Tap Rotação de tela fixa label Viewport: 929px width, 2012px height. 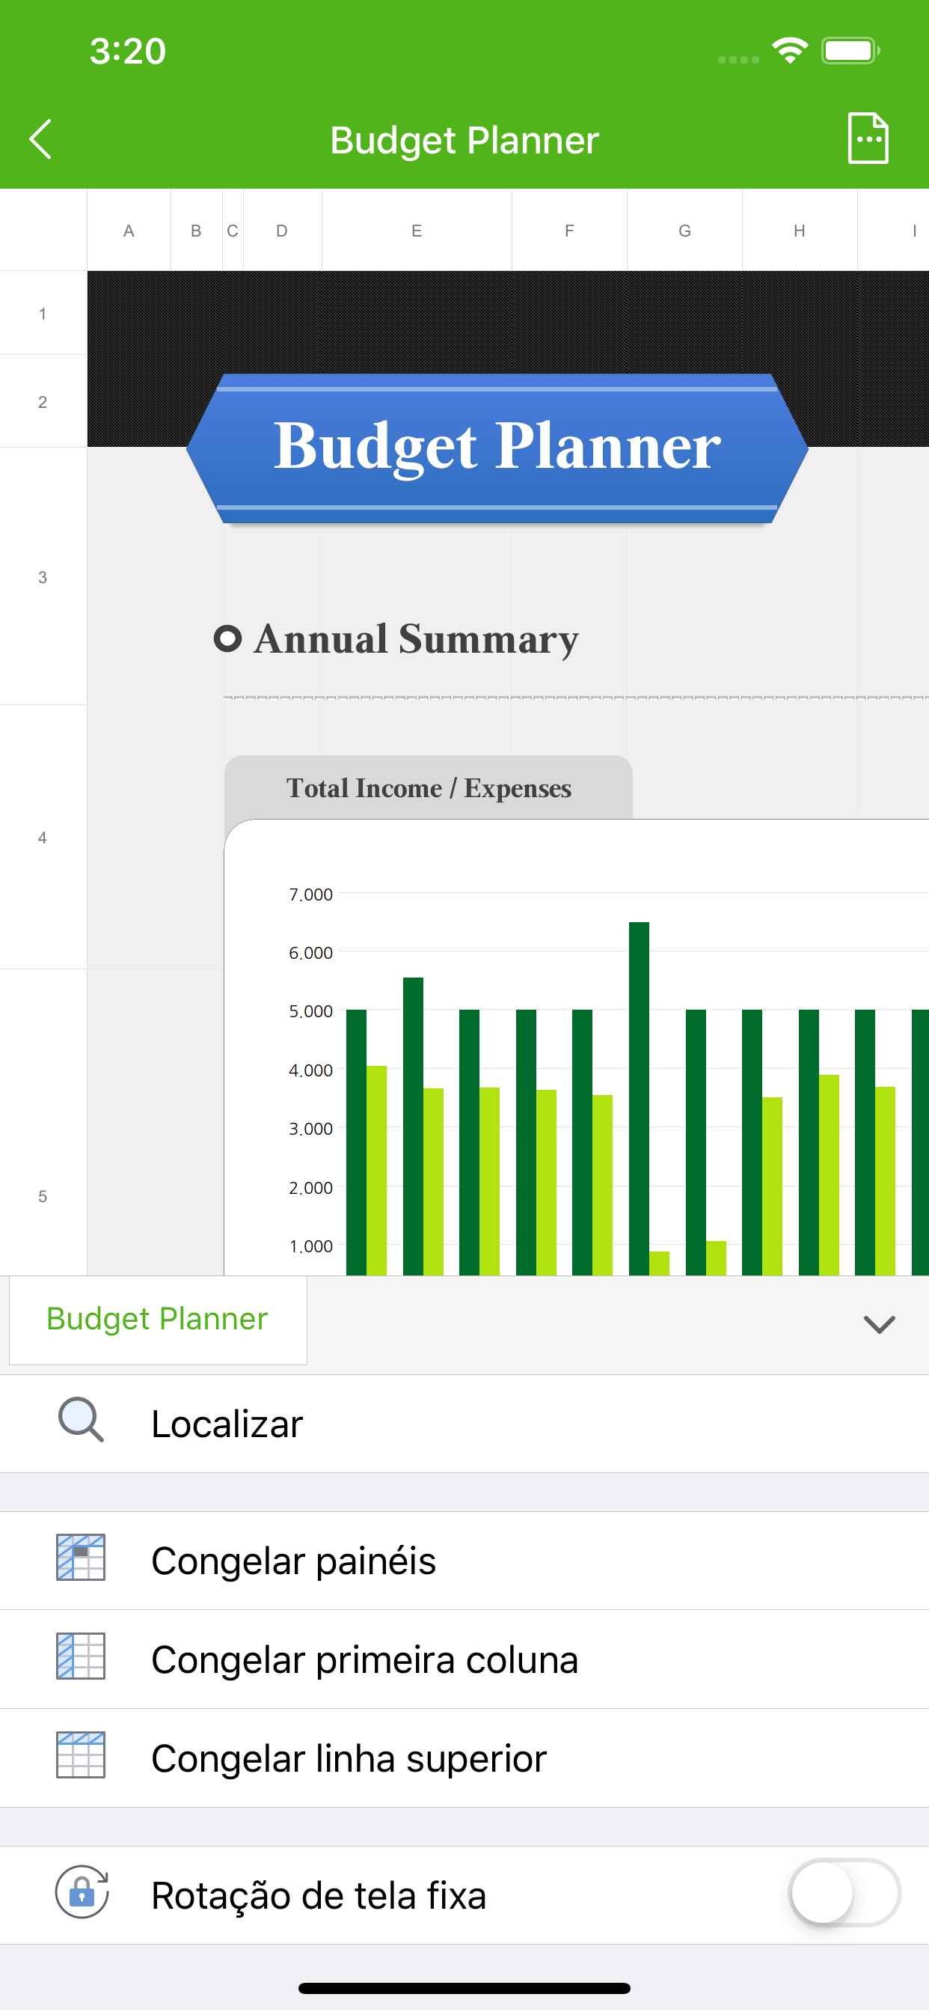tap(319, 1896)
